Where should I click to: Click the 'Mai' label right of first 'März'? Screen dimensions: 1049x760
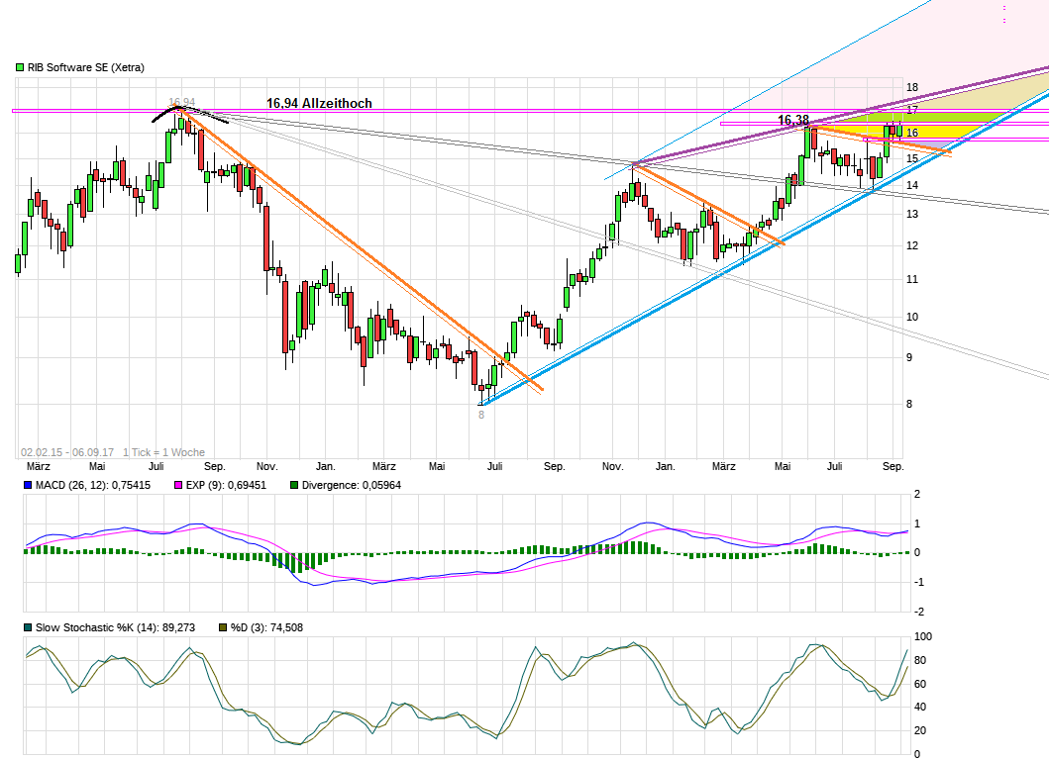pos(97,466)
